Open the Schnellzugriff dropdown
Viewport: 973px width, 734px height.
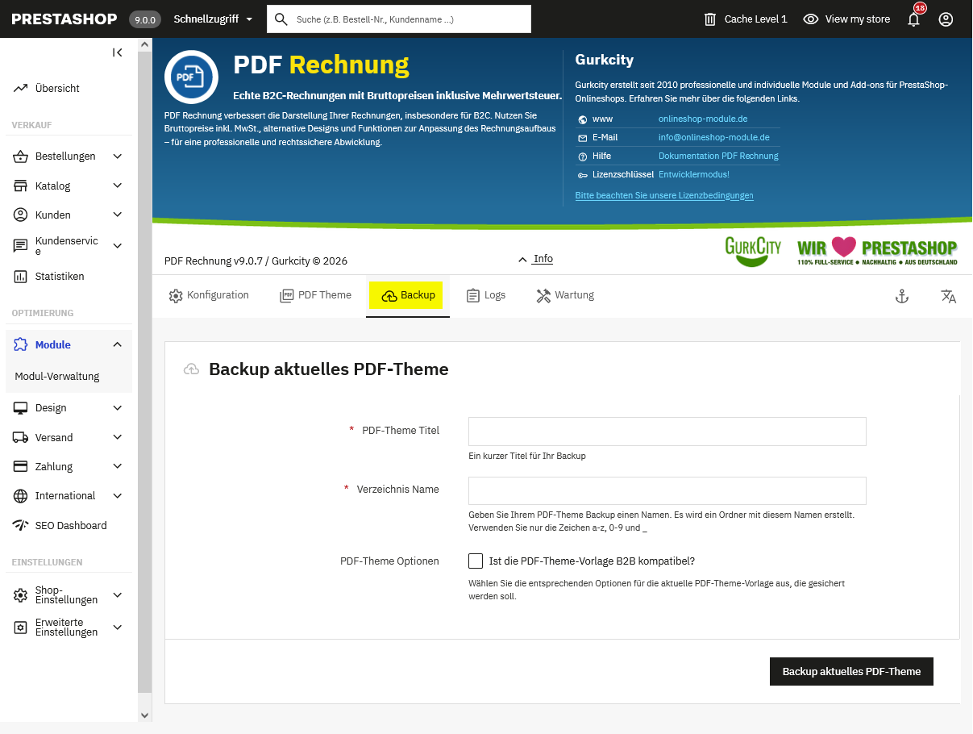coord(214,19)
